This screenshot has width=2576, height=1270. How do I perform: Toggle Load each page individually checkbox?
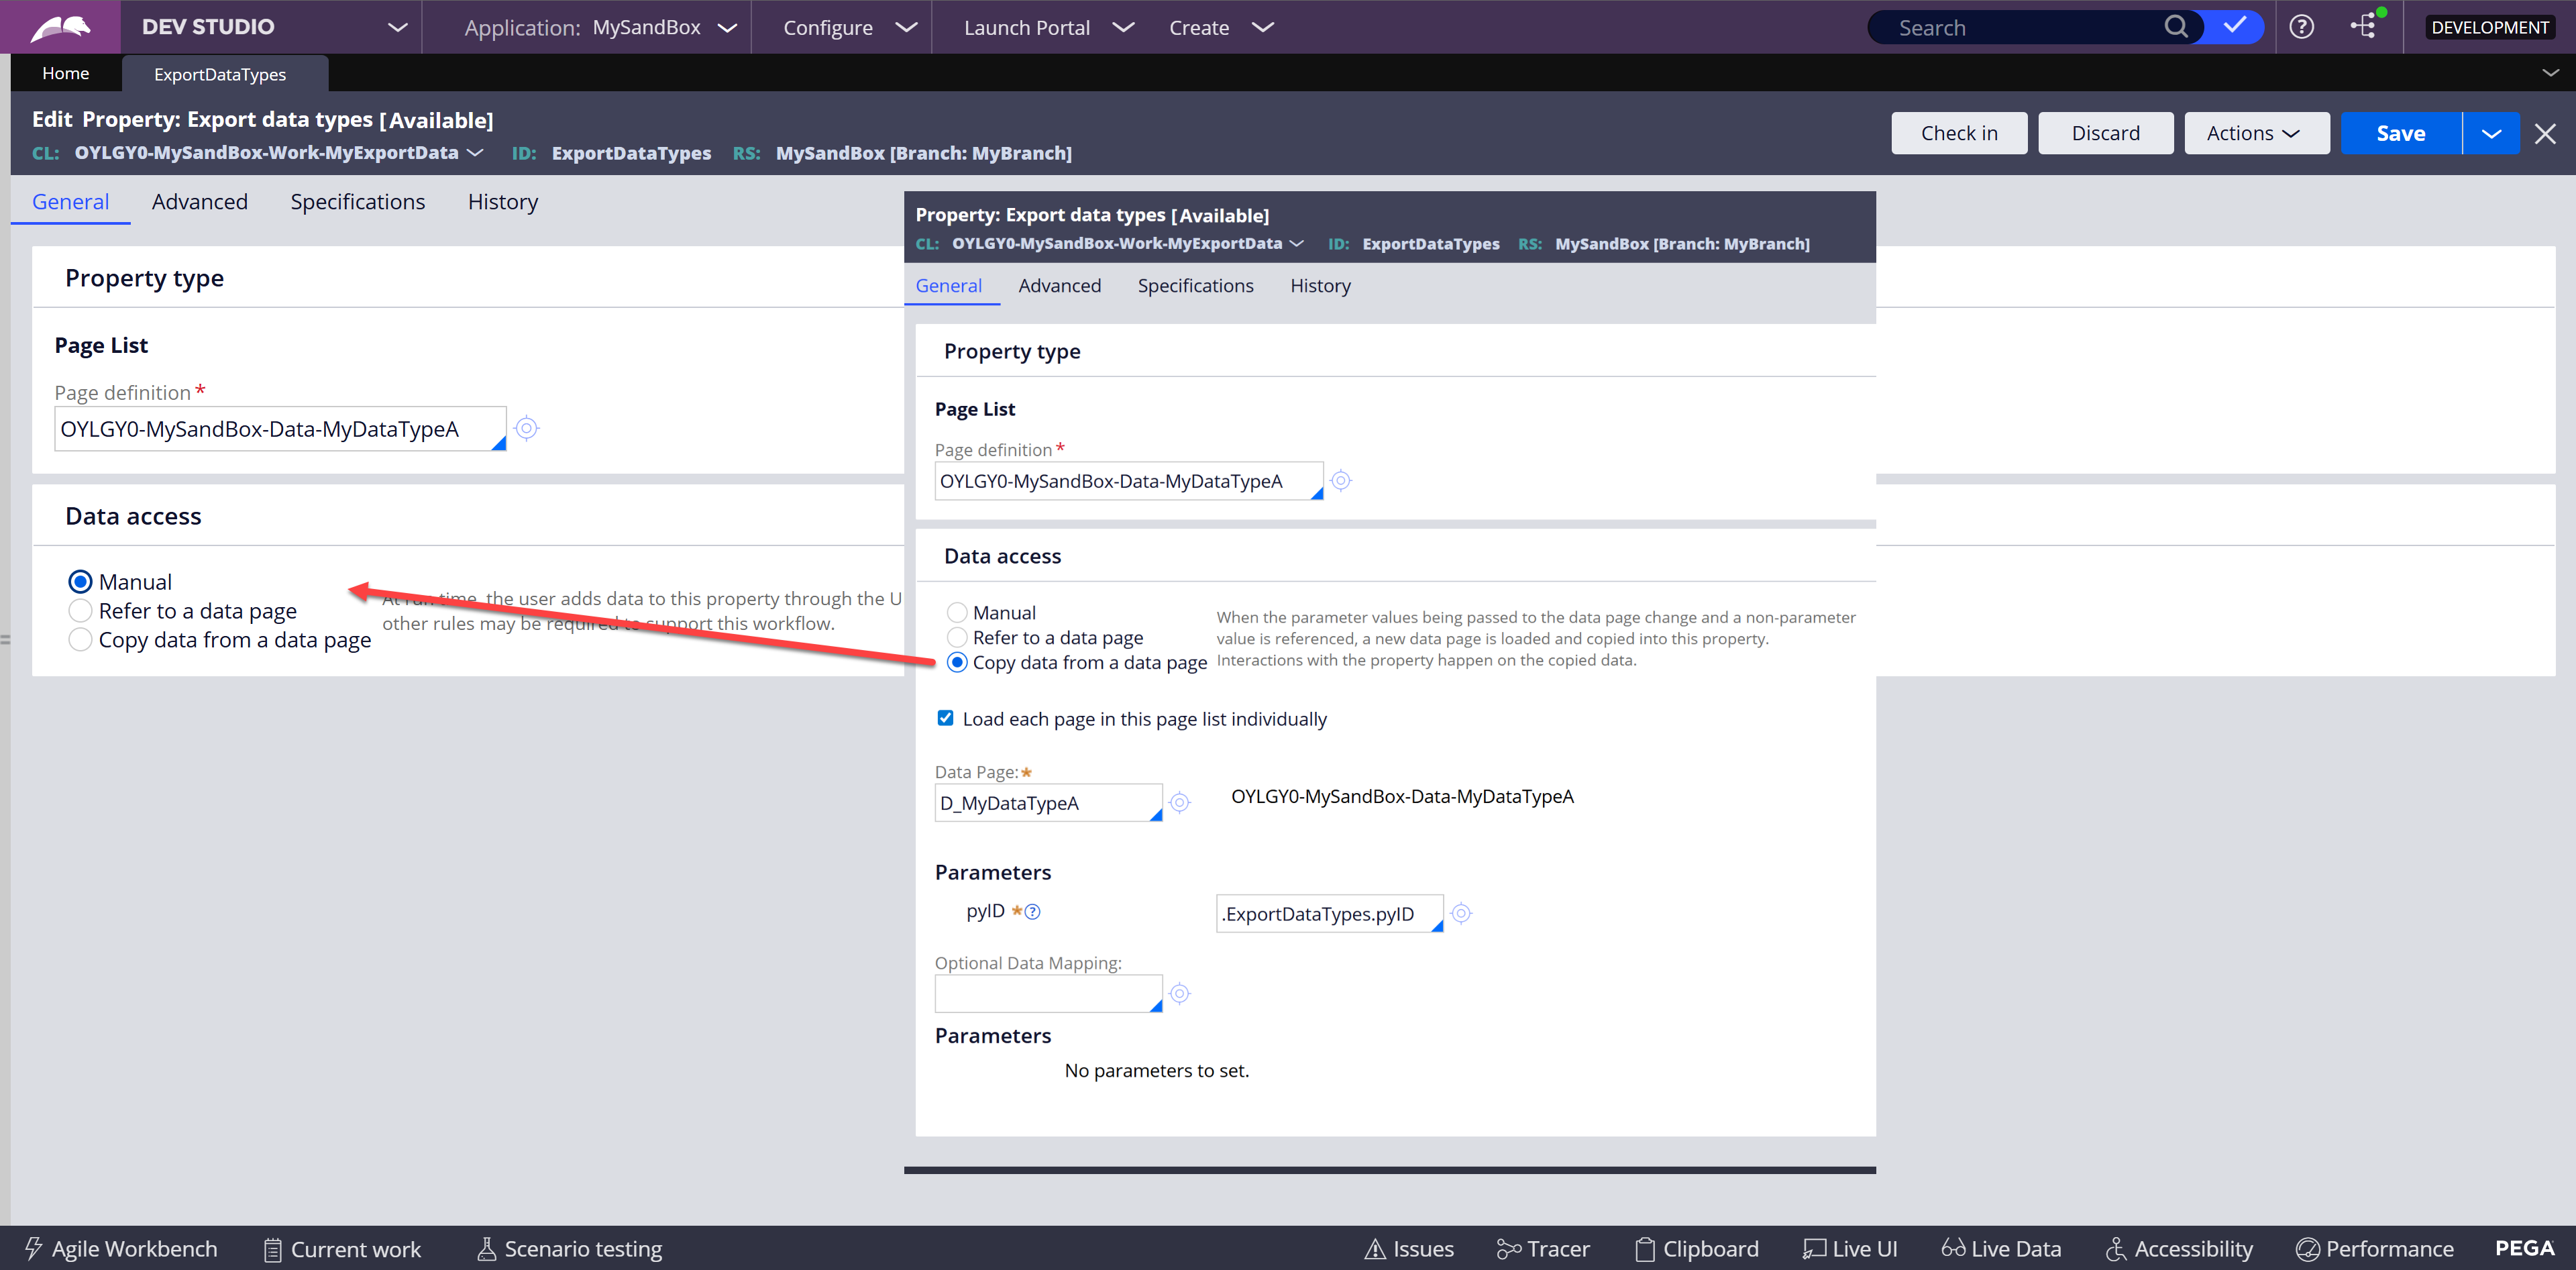tap(945, 718)
